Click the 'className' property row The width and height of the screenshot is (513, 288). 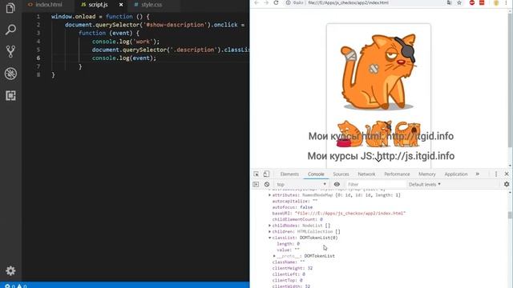pos(289,262)
